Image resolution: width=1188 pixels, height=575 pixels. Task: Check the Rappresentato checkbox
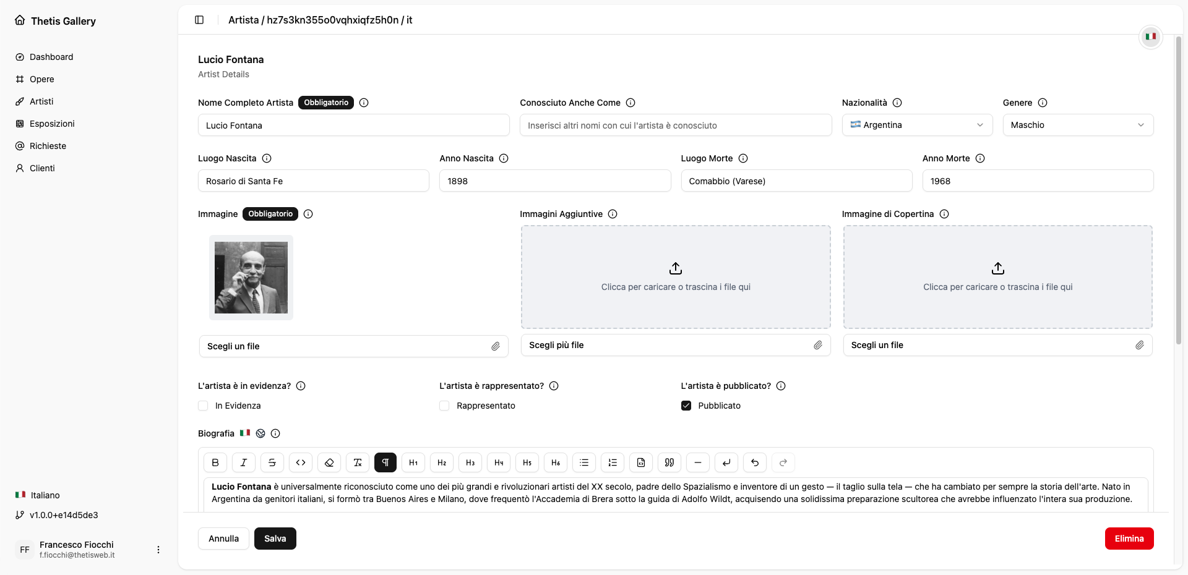(x=444, y=406)
